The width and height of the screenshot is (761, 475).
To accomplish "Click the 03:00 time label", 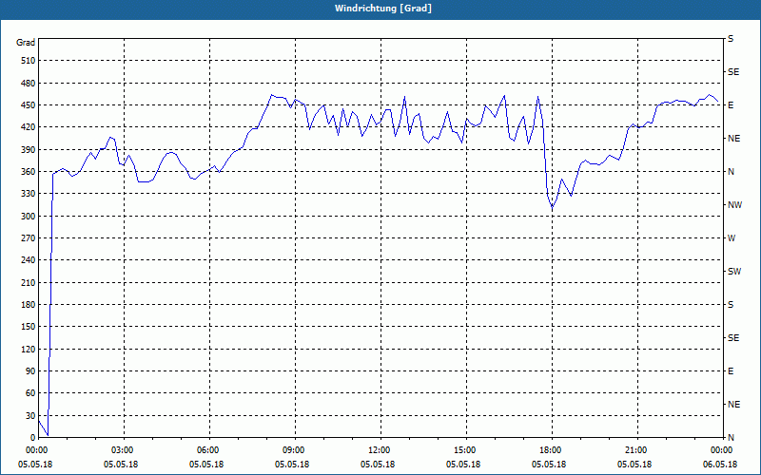I will tap(125, 450).
